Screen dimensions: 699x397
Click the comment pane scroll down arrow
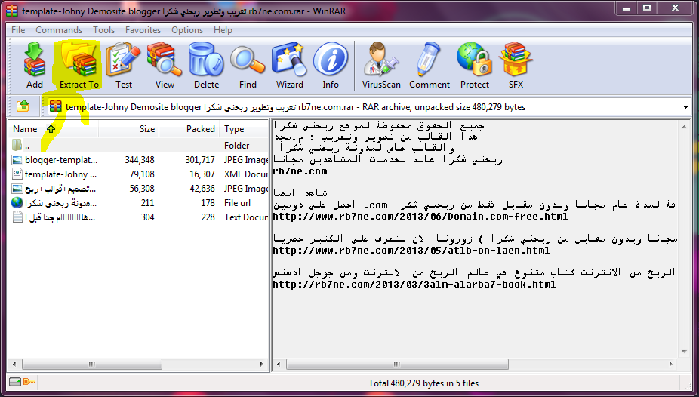click(685, 352)
